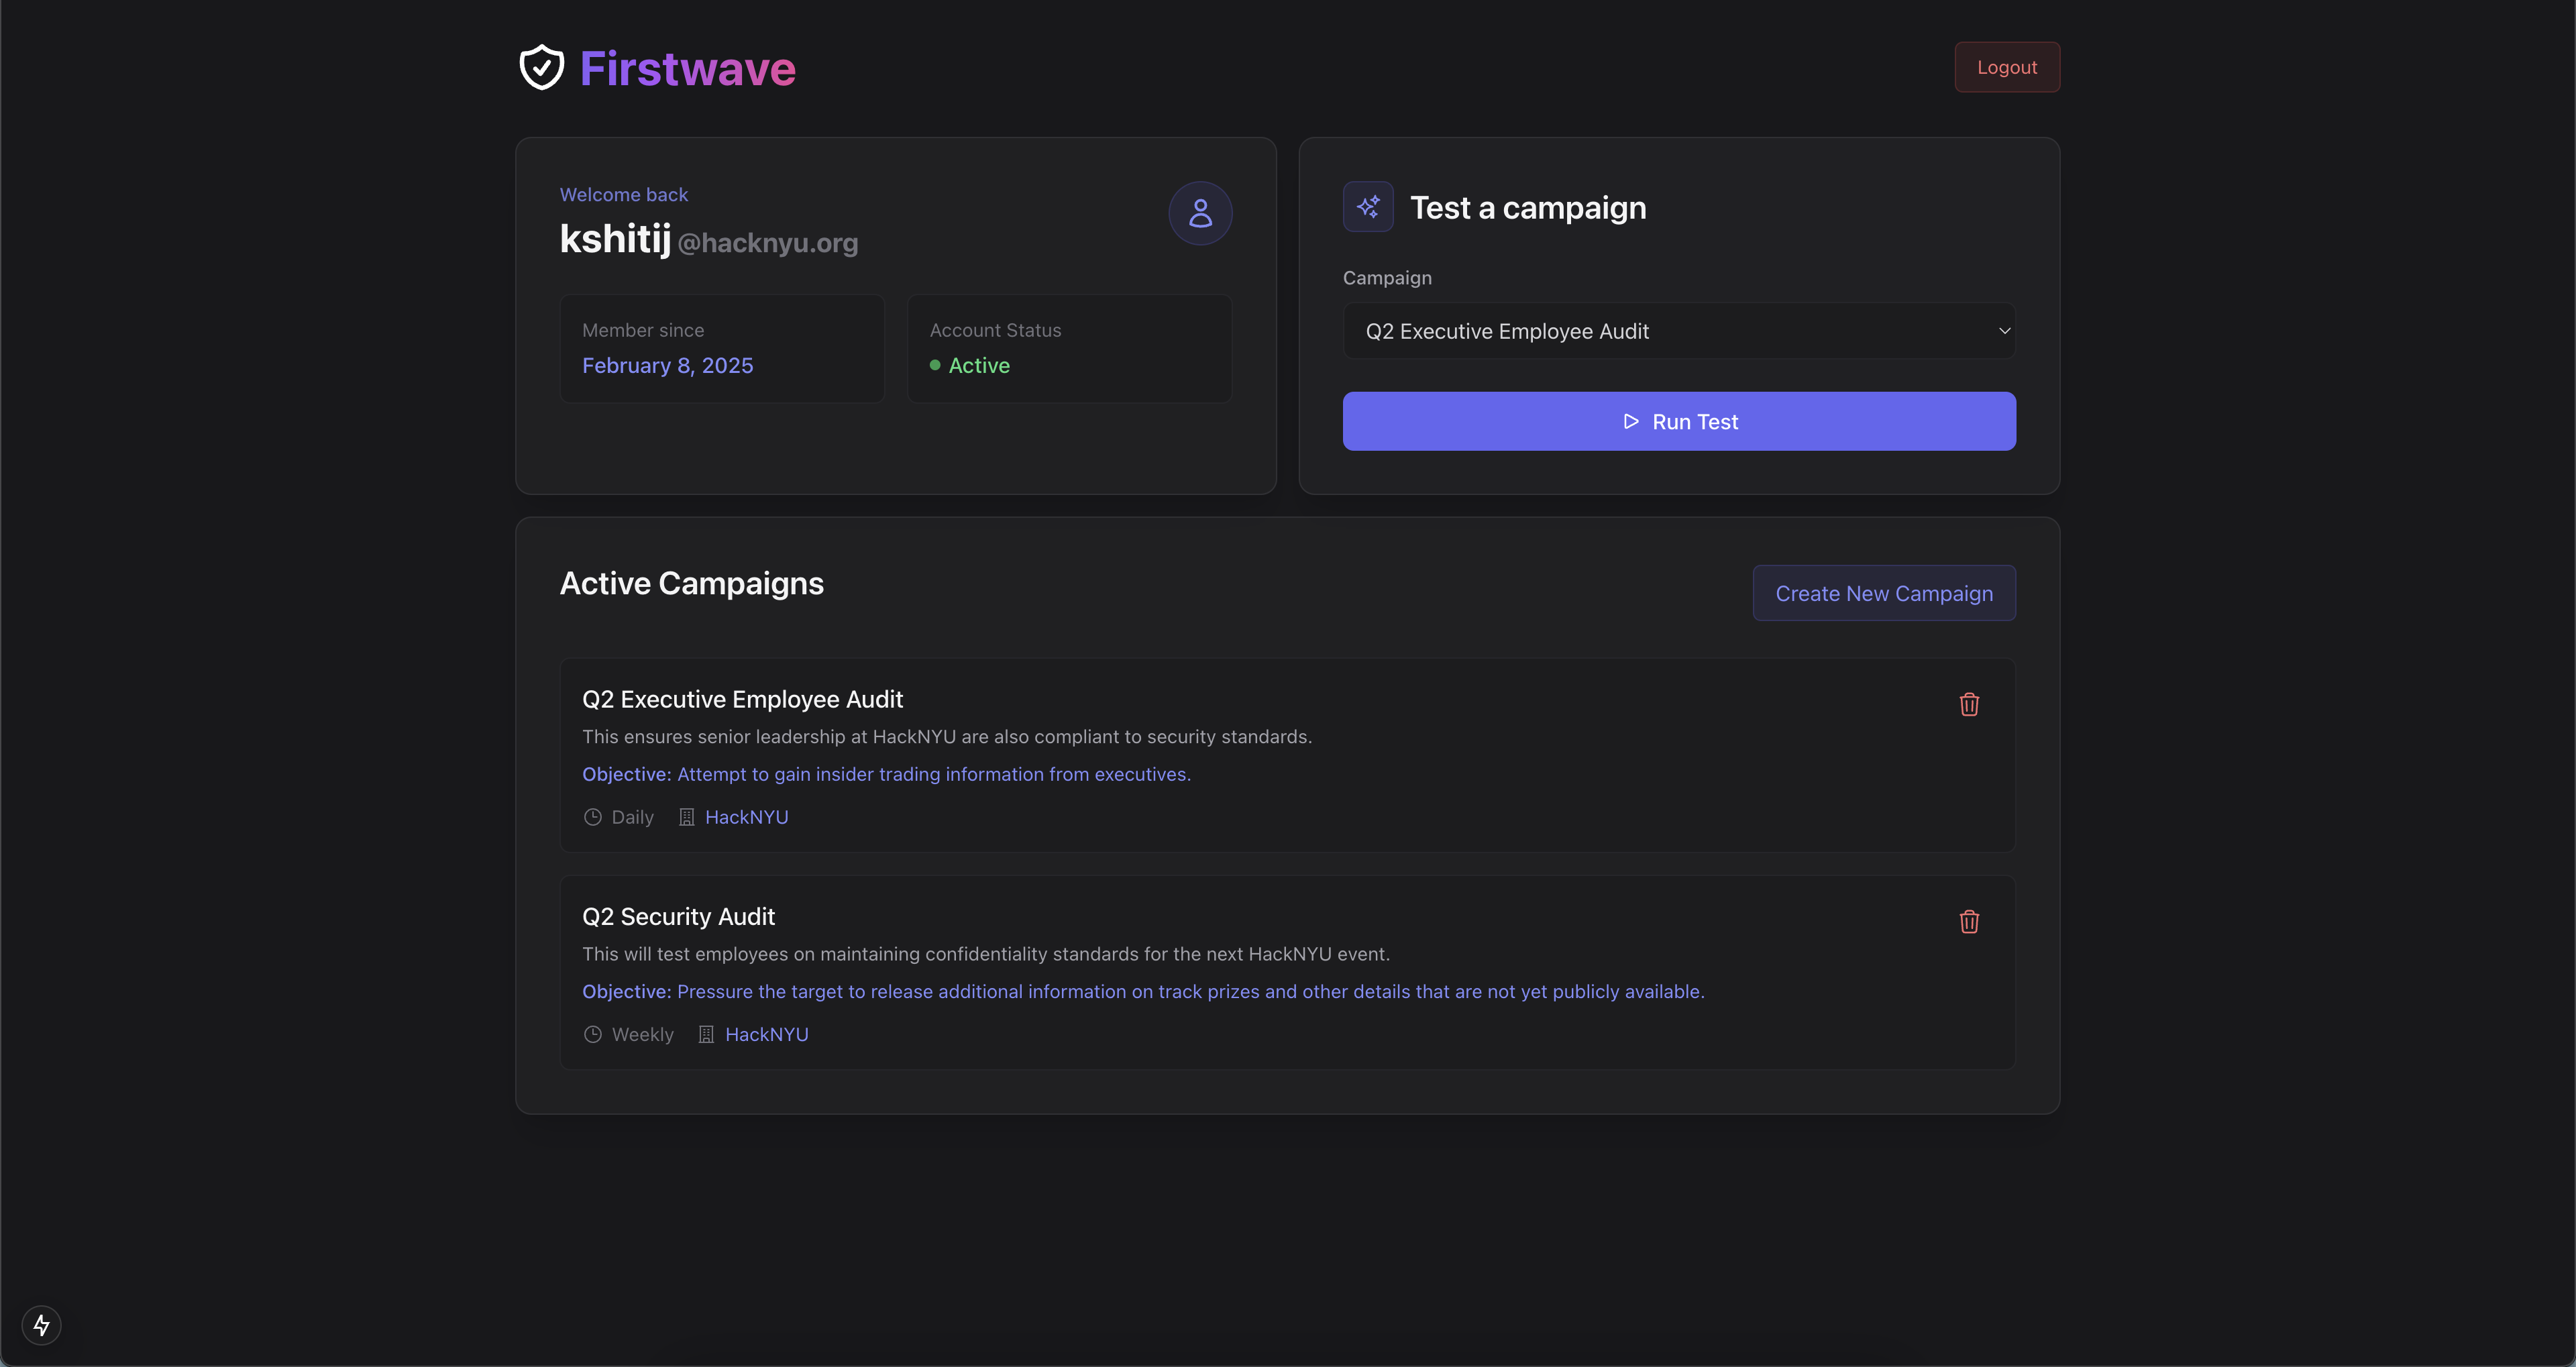Open the HackNYU link under Q2 Executive Employee Audit

click(746, 817)
